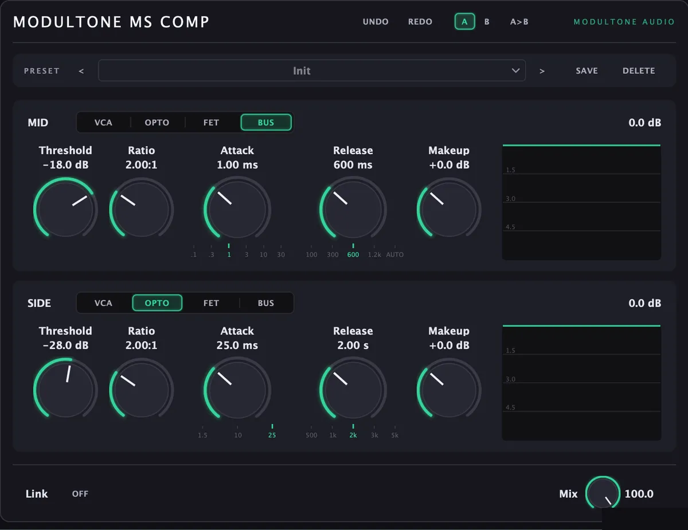Click the UNDO button
688x530 pixels.
pyautogui.click(x=376, y=22)
